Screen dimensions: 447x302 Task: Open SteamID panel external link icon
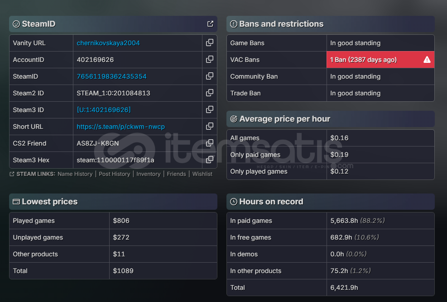tap(210, 24)
